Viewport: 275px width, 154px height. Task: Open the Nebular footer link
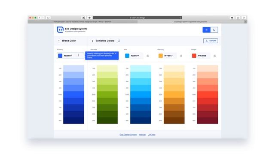click(x=142, y=135)
